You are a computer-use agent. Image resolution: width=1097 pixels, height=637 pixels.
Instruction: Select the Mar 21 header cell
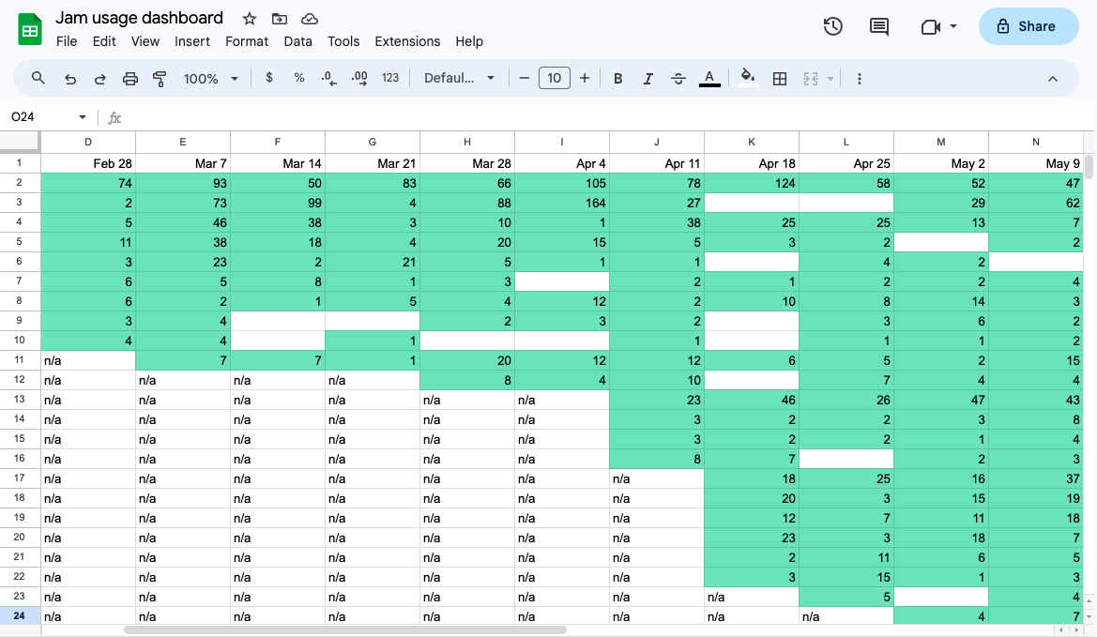(373, 163)
